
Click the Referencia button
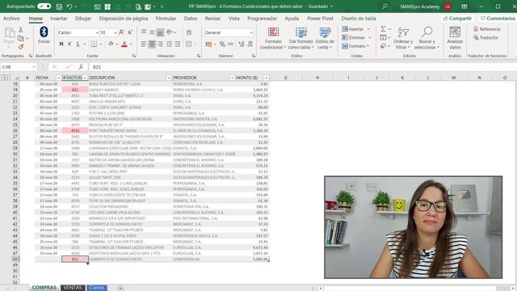click(x=487, y=29)
